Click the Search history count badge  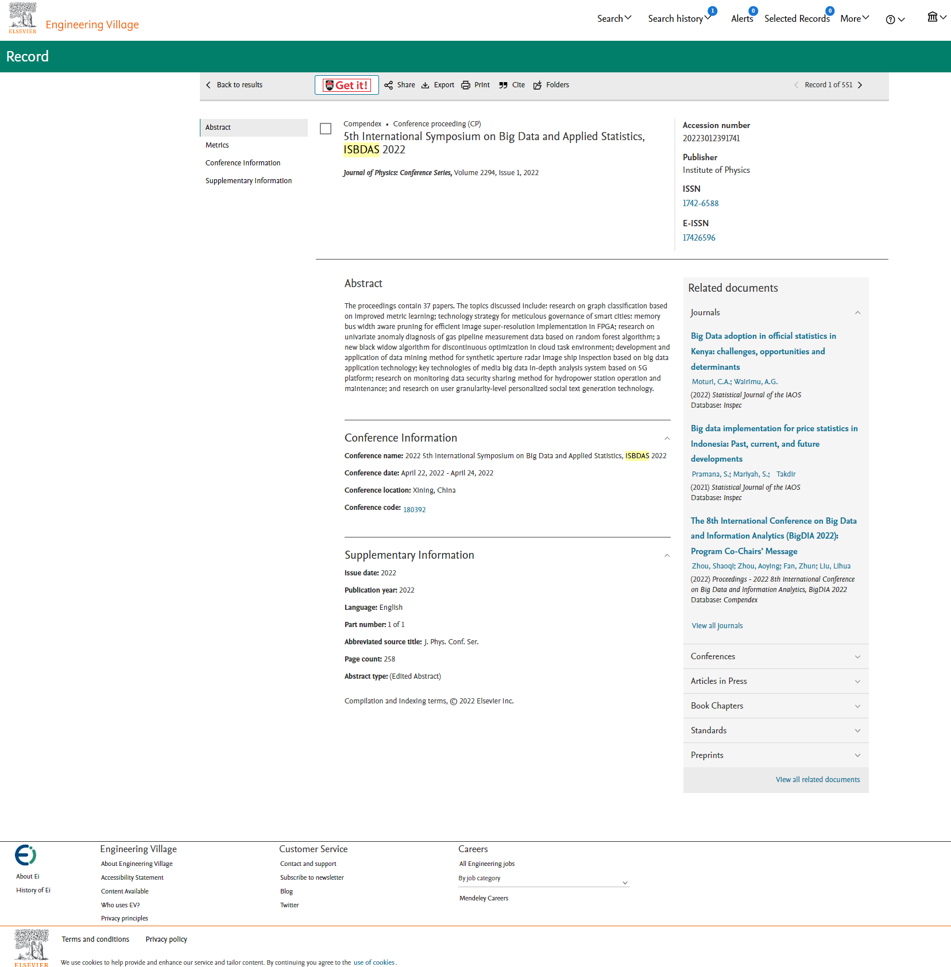tap(712, 11)
